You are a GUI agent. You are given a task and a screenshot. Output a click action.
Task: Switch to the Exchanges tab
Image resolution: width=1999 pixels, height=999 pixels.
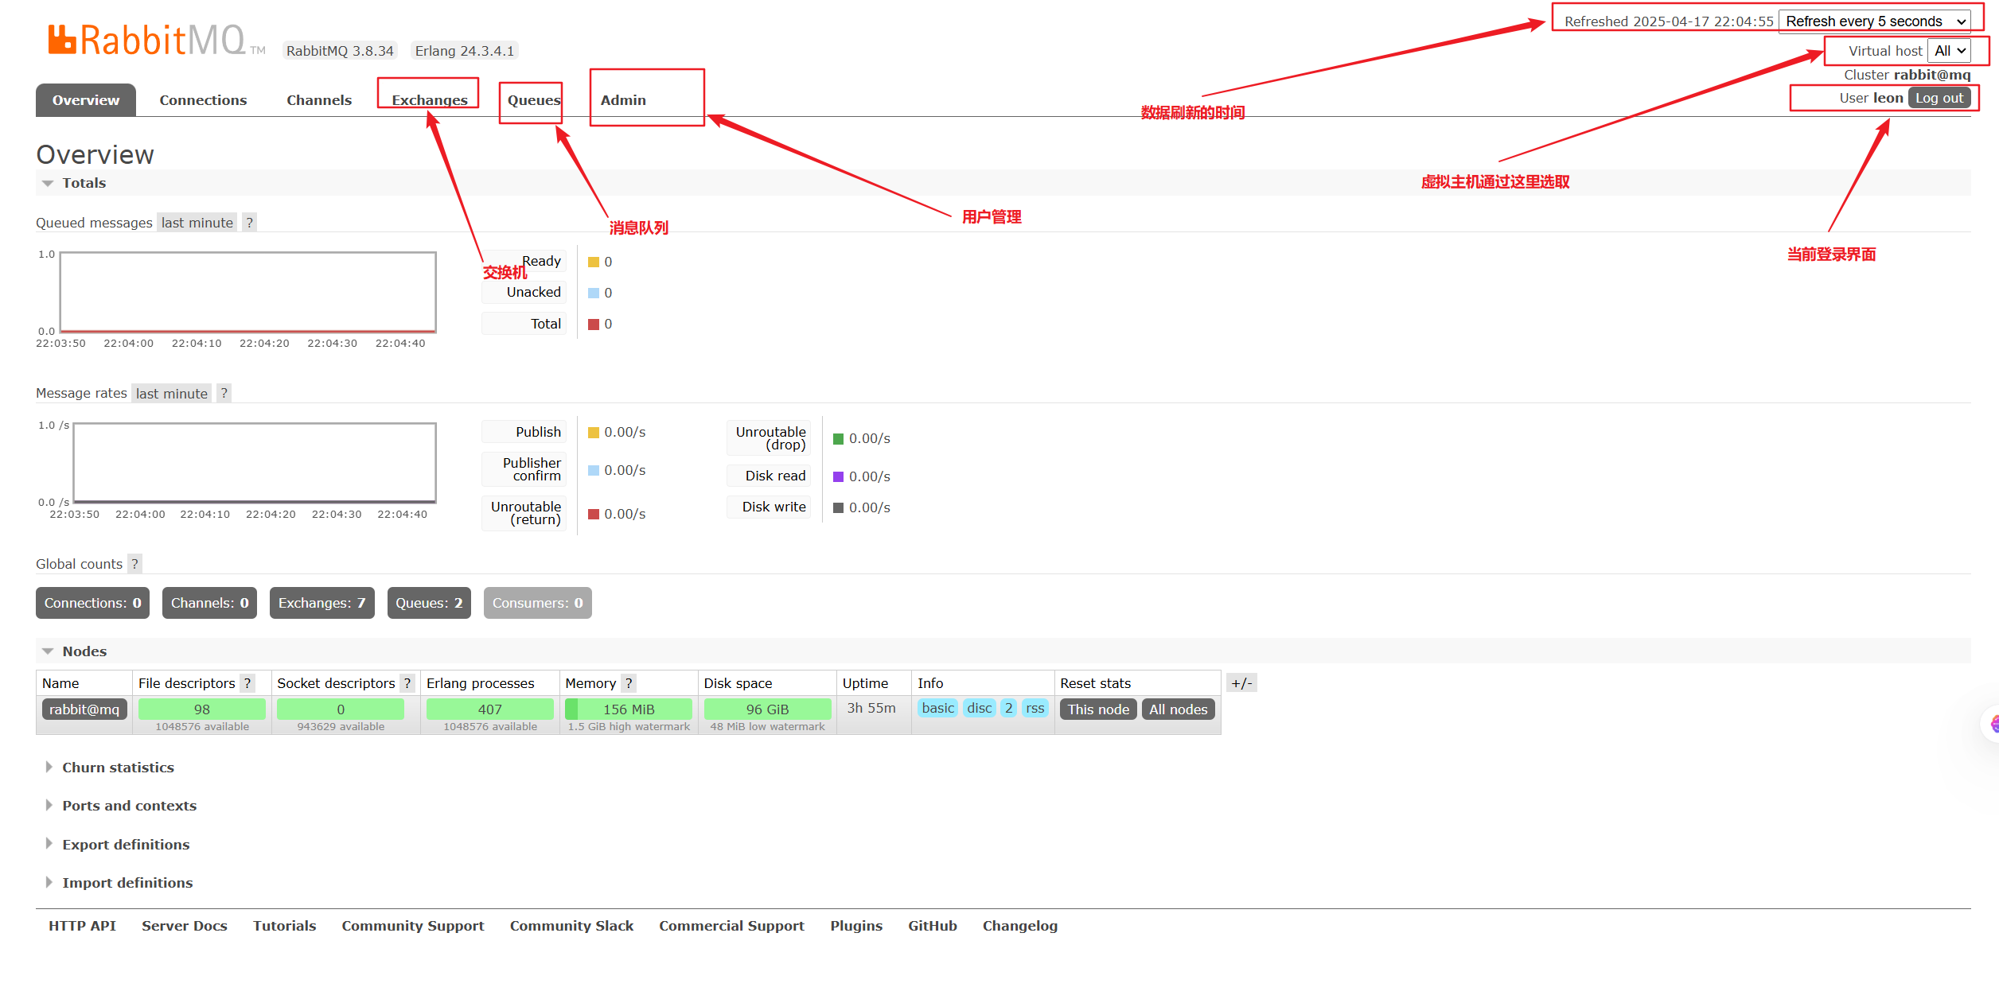click(429, 100)
